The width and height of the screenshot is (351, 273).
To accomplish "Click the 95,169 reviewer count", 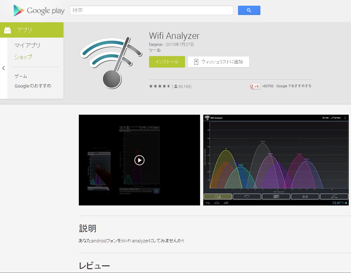I will [184, 86].
